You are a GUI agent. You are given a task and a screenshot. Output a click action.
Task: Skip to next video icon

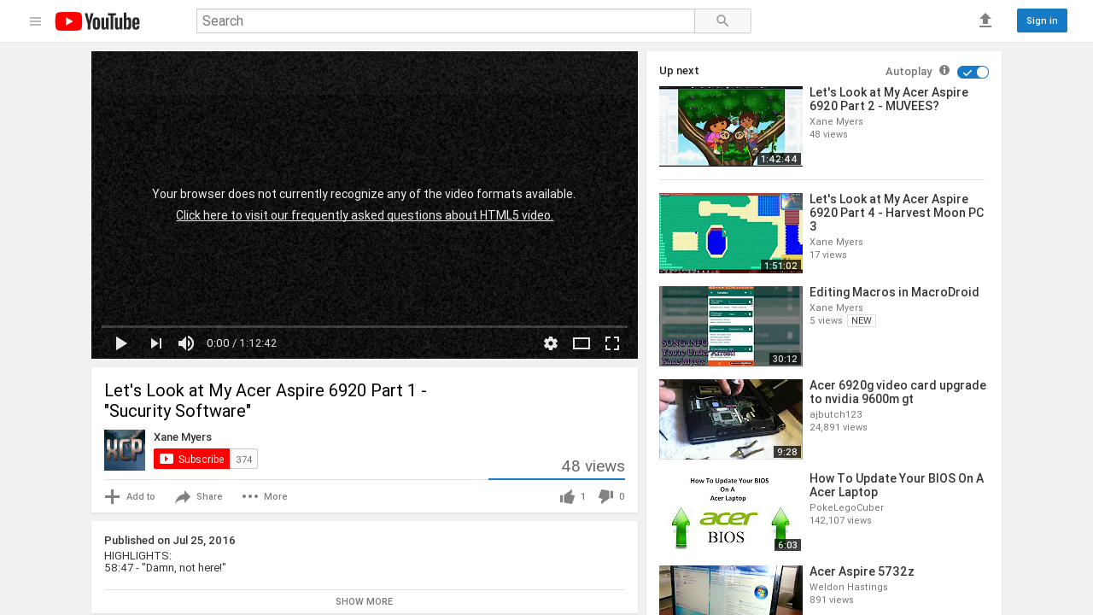pos(156,343)
